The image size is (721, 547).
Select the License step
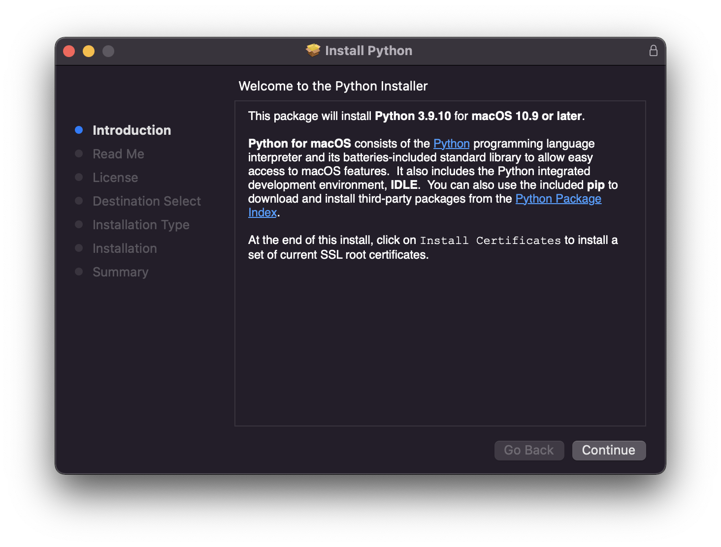coord(115,178)
